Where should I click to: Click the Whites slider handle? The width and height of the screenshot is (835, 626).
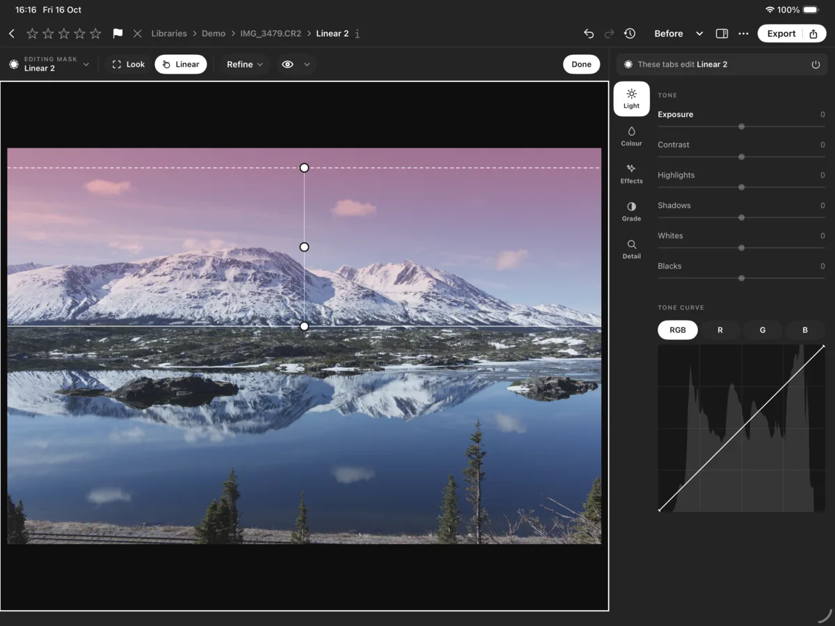coord(742,248)
